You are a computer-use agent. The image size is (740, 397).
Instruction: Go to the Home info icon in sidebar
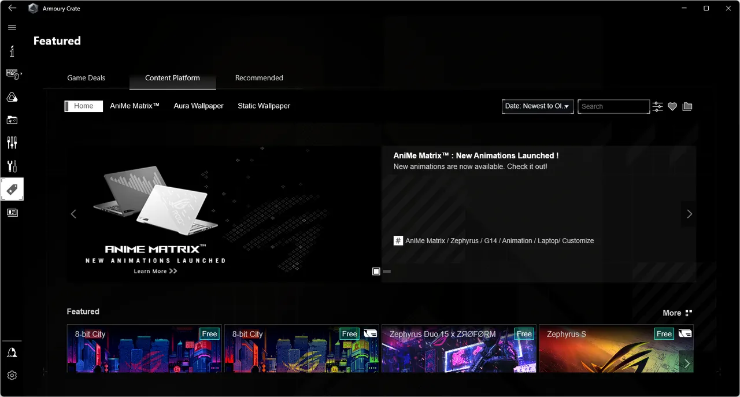[x=12, y=51]
